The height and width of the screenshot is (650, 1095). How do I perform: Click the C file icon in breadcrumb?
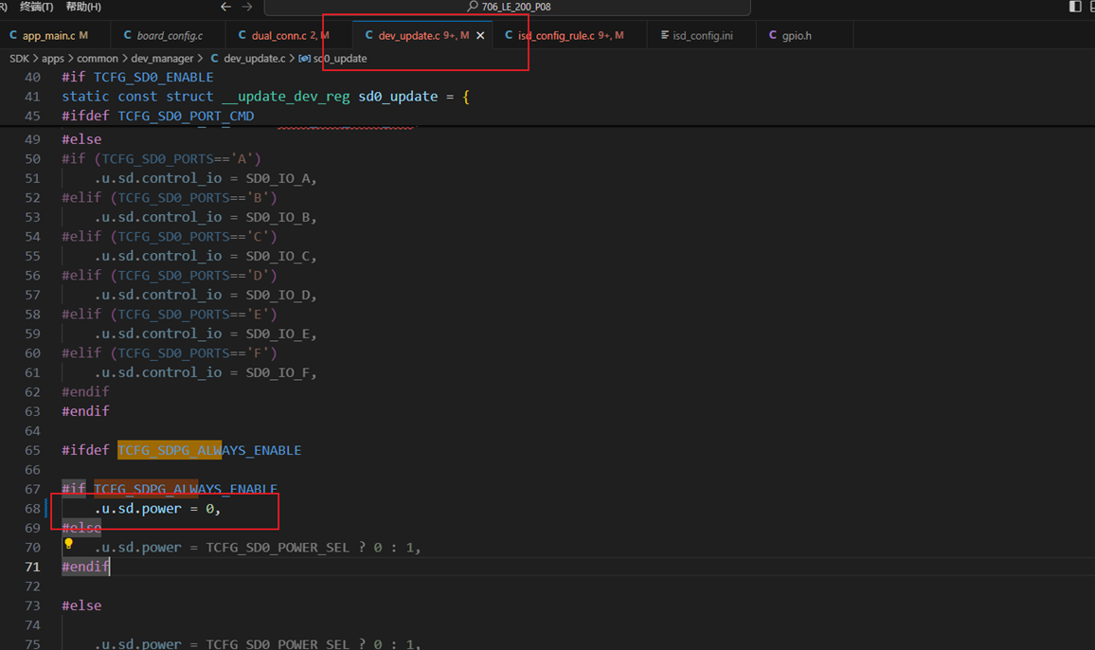click(214, 59)
